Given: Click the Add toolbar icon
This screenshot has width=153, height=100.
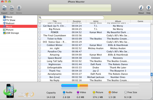Looking at the screenshot, I should tap(12, 8).
